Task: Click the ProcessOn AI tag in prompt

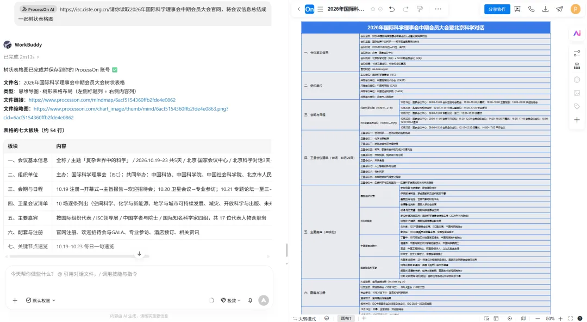Action: (38, 9)
